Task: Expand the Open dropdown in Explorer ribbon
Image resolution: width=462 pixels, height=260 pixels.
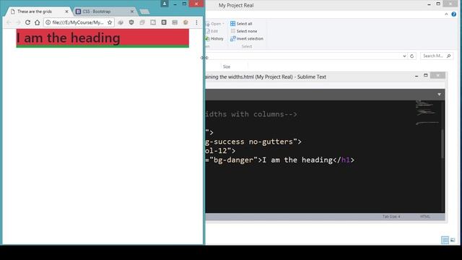Action: click(x=223, y=24)
